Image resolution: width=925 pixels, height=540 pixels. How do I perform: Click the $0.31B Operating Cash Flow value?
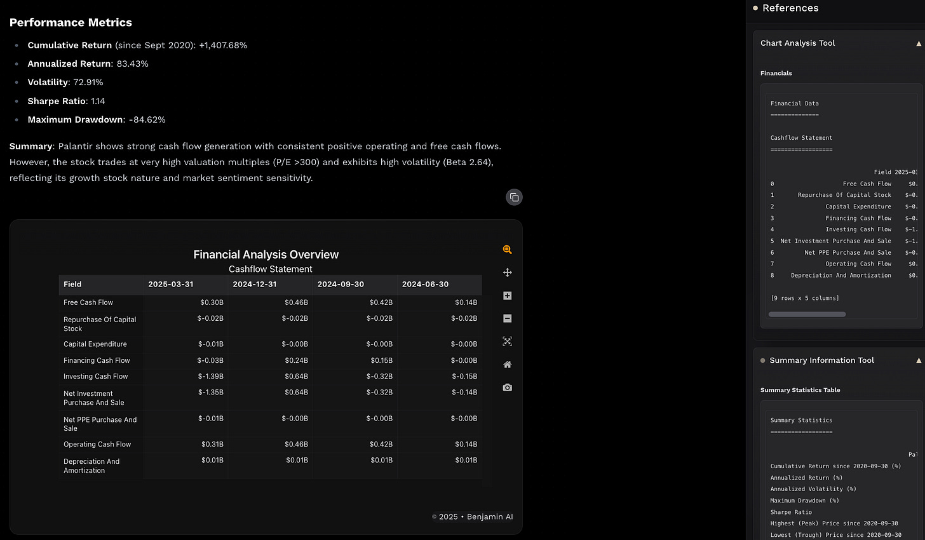pyautogui.click(x=213, y=444)
